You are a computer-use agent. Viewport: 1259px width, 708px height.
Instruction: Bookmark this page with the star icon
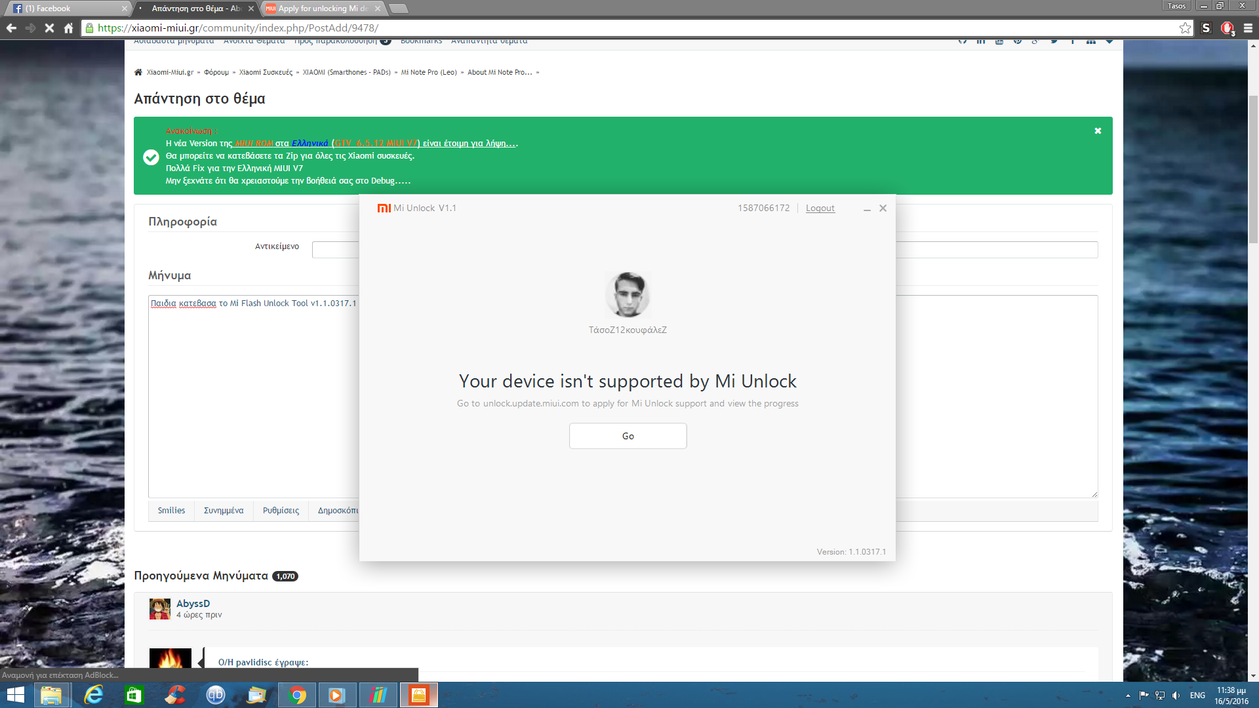click(1185, 28)
